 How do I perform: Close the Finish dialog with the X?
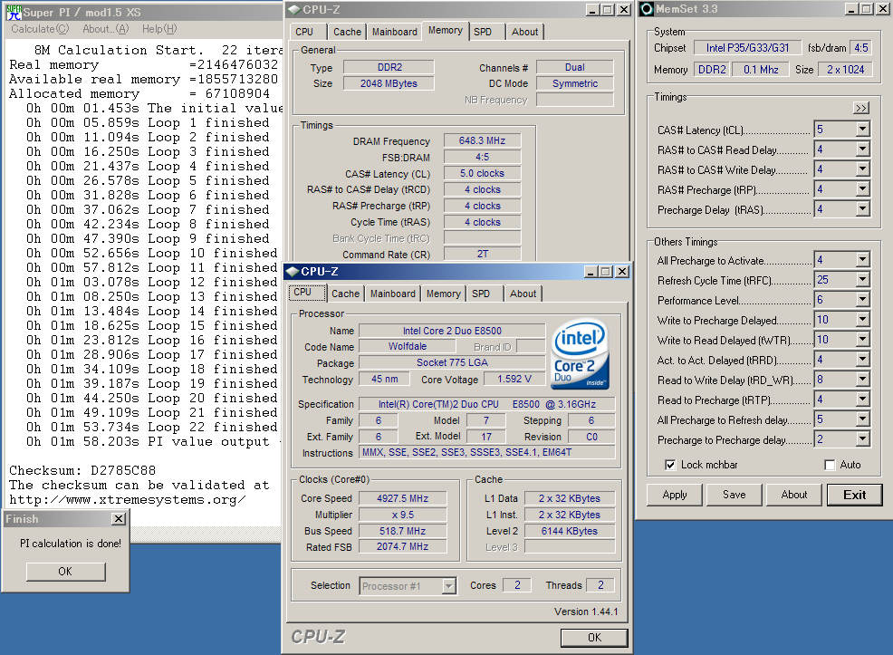[119, 519]
